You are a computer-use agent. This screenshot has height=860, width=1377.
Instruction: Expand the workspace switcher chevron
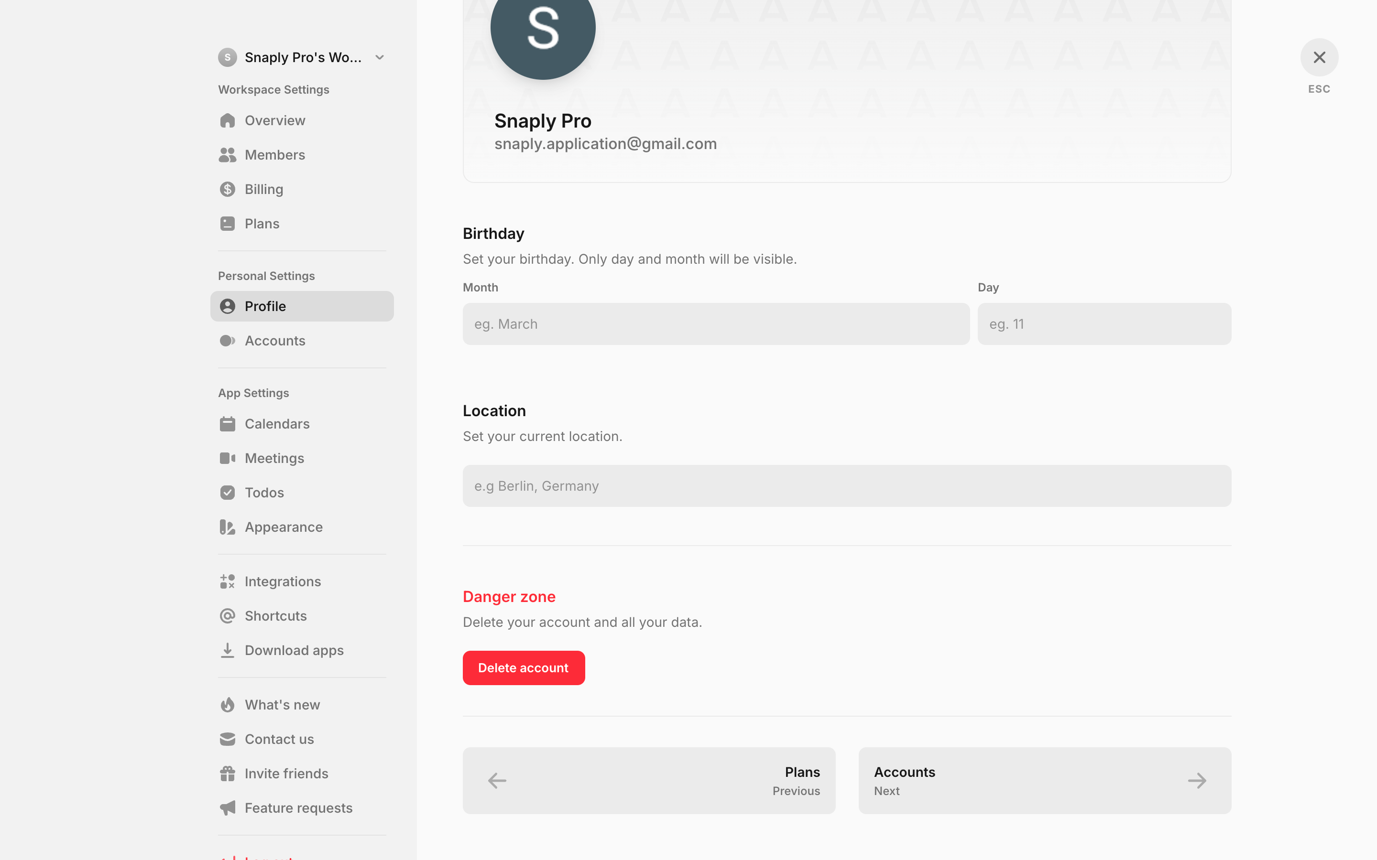coord(380,57)
